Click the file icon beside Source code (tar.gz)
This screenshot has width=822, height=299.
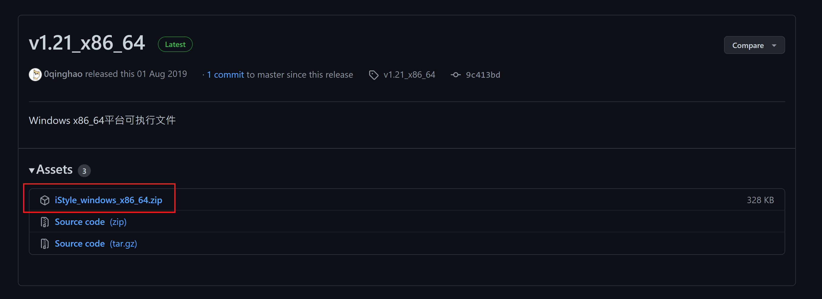[45, 244]
